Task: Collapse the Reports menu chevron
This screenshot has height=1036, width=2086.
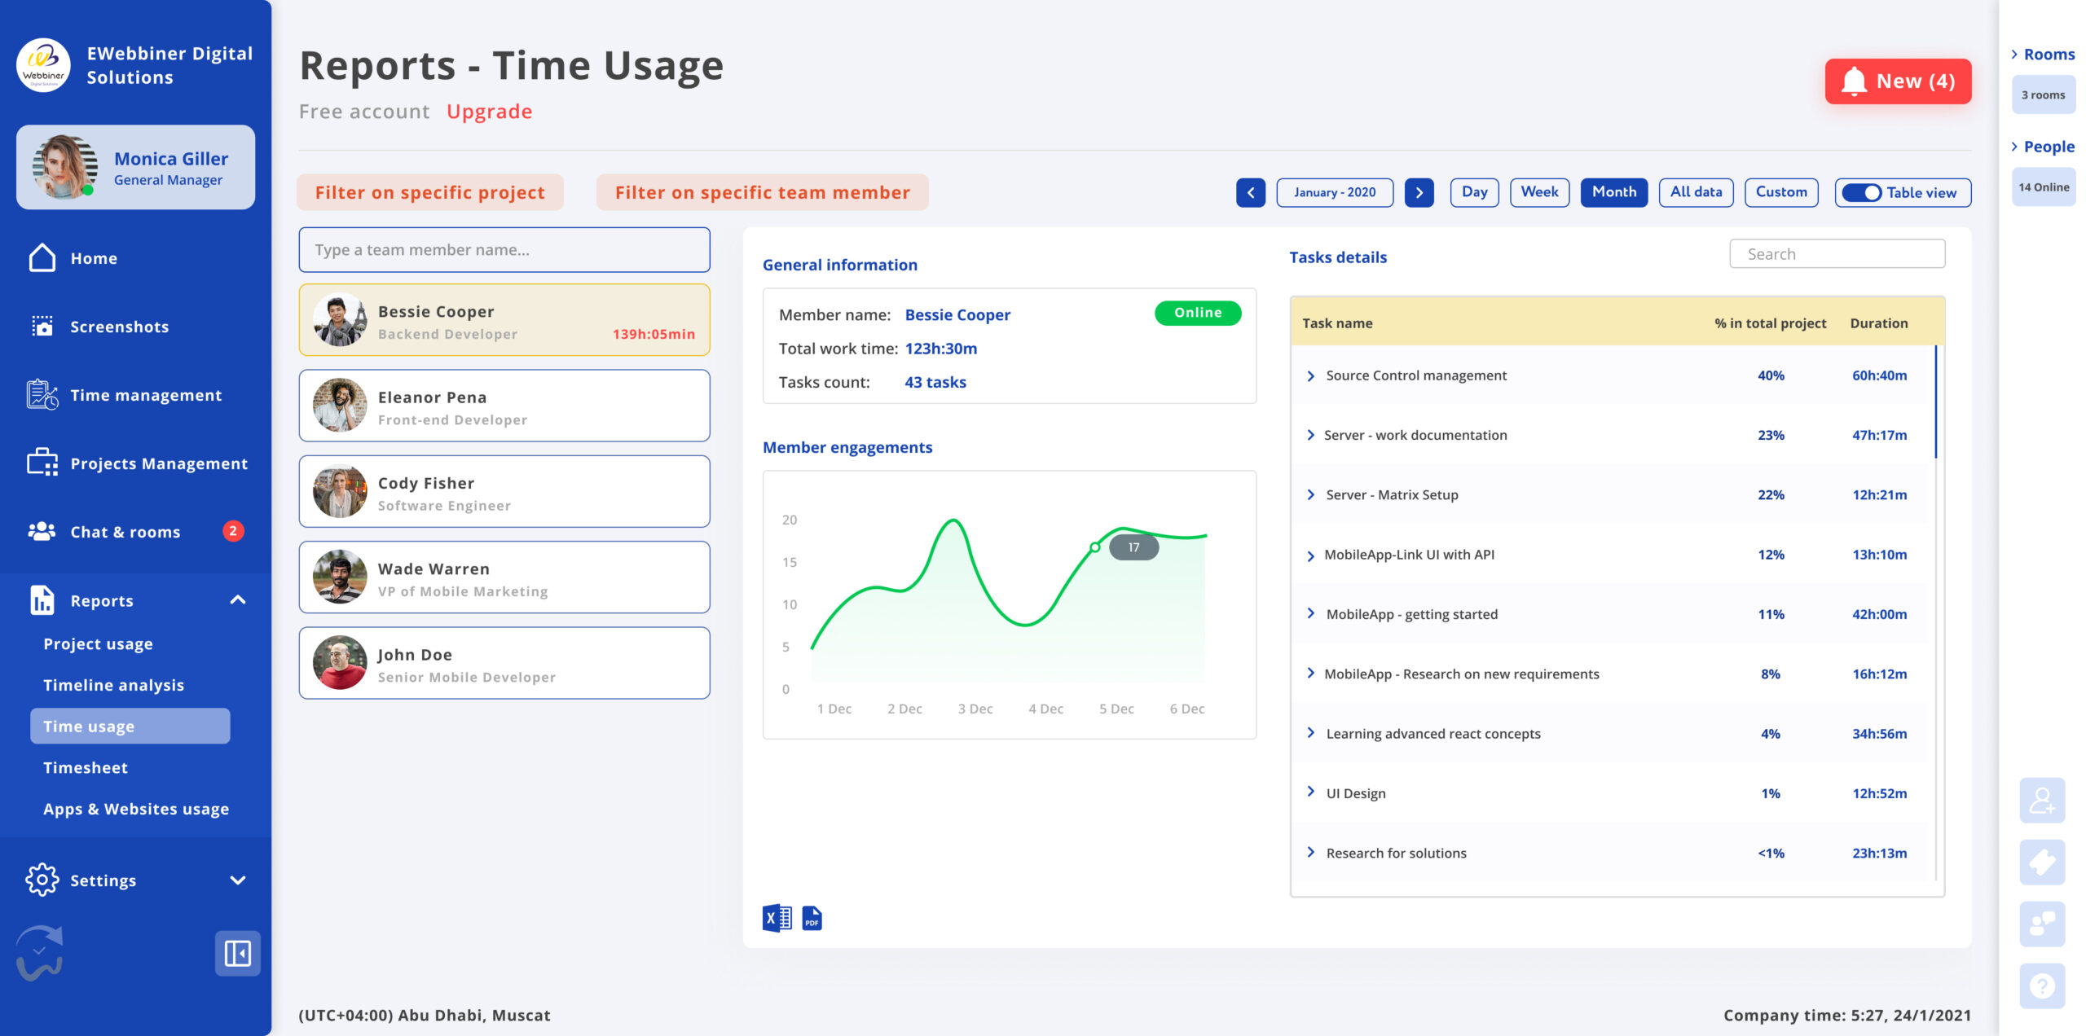Action: coord(238,600)
